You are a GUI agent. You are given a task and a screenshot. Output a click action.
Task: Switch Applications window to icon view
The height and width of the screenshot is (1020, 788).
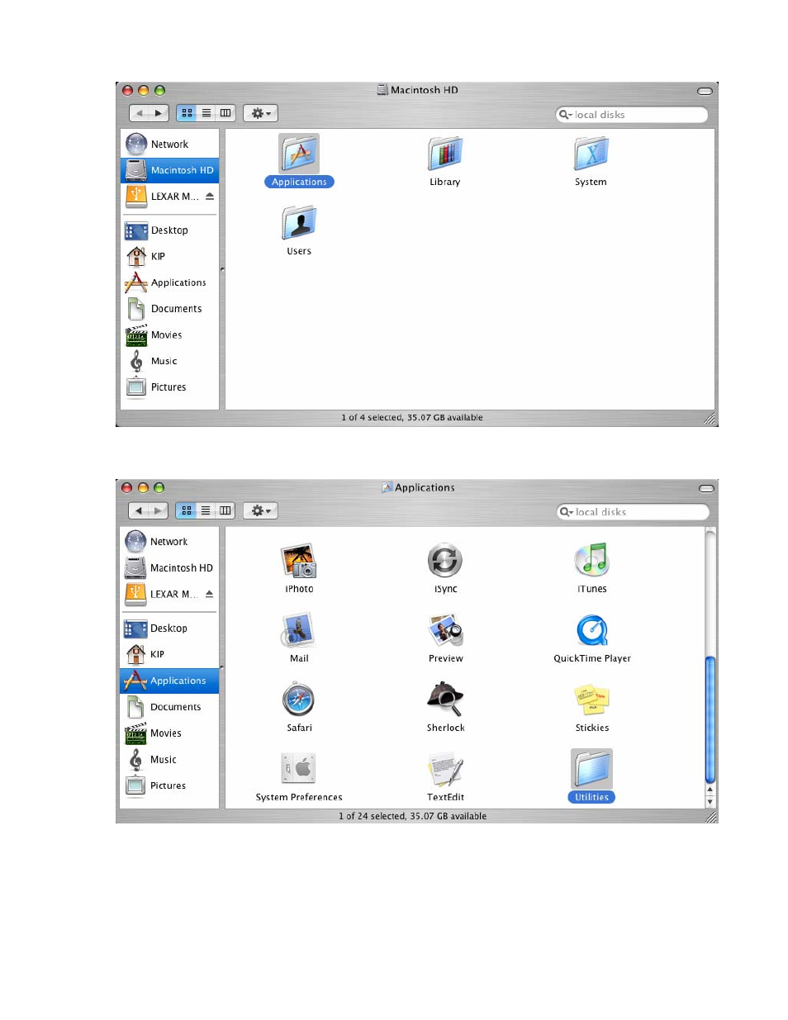click(x=187, y=511)
